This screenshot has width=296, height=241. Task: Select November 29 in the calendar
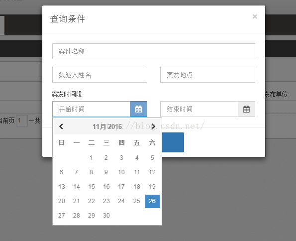pos(91,215)
